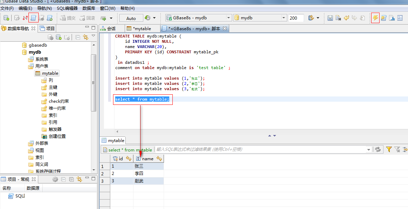Open the 编辑(E) menu
The height and width of the screenshot is (209, 408).
pyautogui.click(x=26, y=8)
